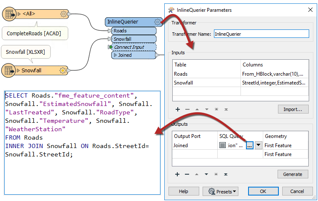
Task: Click the Import... button
Action: (293, 109)
